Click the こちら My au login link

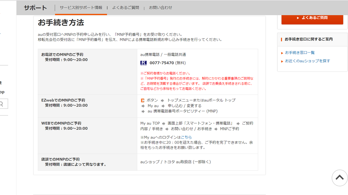tap(186, 137)
